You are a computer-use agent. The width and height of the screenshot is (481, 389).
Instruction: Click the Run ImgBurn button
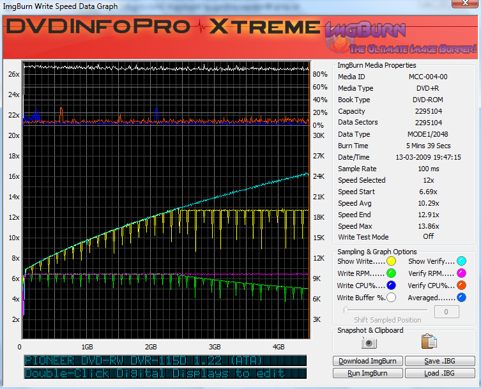point(367,373)
